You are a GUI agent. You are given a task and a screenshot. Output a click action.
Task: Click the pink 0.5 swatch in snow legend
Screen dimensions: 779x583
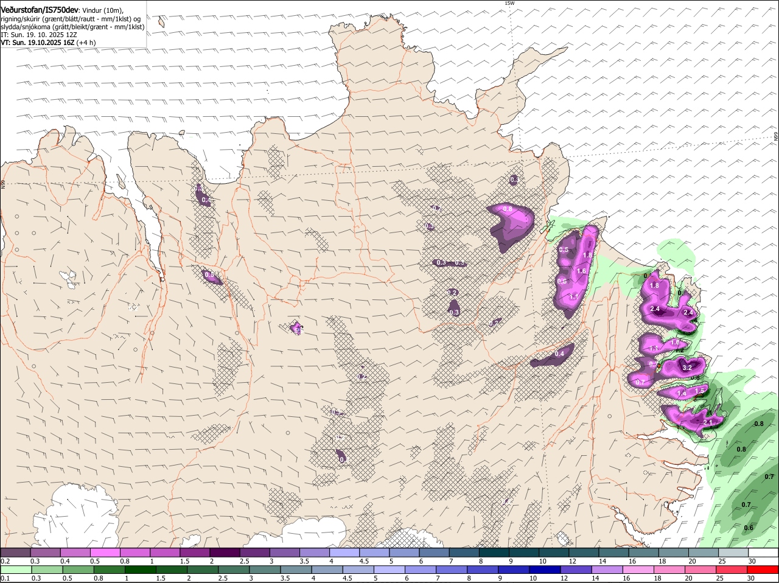pos(105,552)
